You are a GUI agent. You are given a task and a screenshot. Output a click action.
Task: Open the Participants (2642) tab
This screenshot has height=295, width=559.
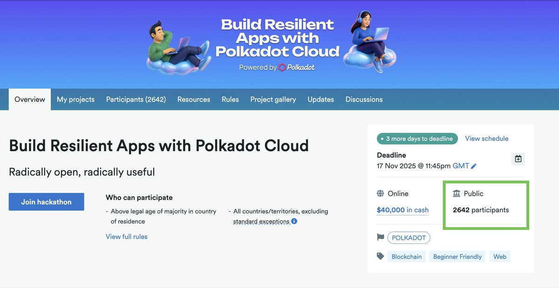[x=136, y=99]
